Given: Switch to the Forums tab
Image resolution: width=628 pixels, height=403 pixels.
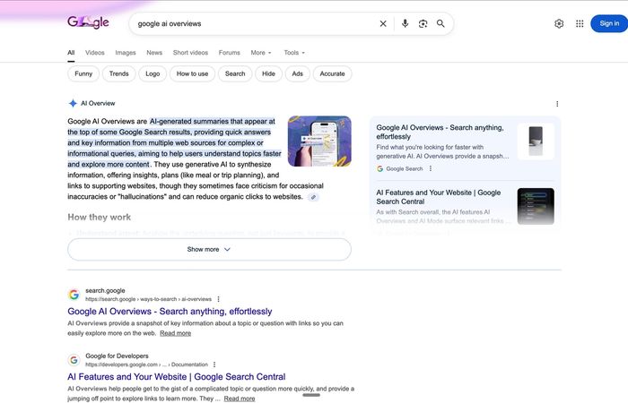Looking at the screenshot, I should click(229, 53).
